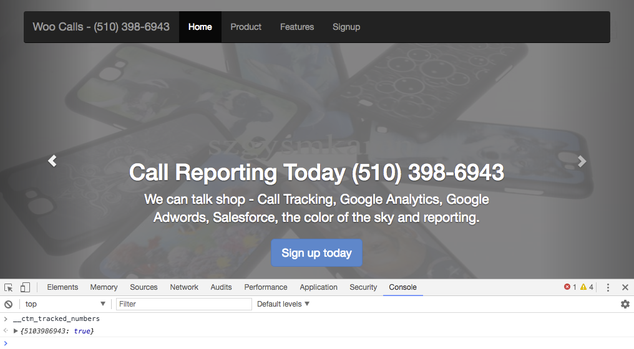Viewport: 634px width, 349px height.
Task: Click the Woo Calls brand link
Action: pyautogui.click(x=101, y=27)
